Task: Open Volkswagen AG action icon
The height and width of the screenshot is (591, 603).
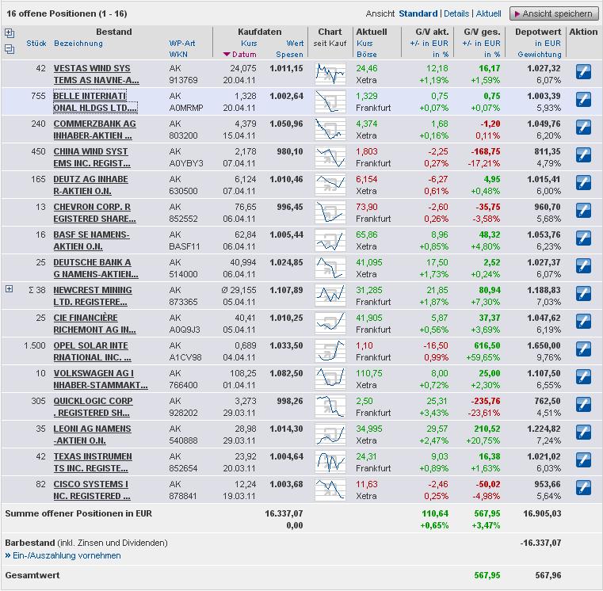Action: click(x=583, y=377)
